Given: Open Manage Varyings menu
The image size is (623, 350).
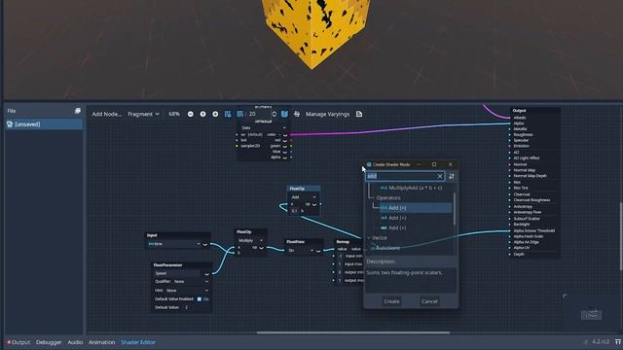Looking at the screenshot, I should click(x=327, y=114).
